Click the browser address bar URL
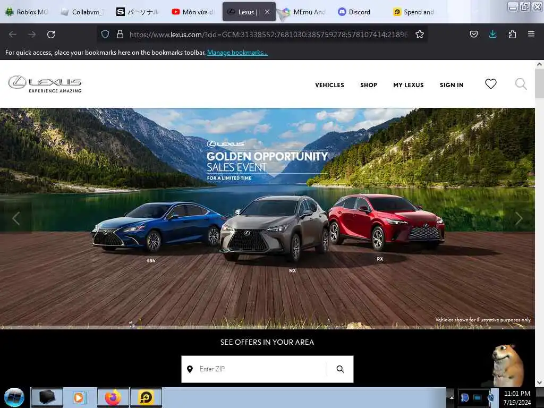 pos(268,35)
